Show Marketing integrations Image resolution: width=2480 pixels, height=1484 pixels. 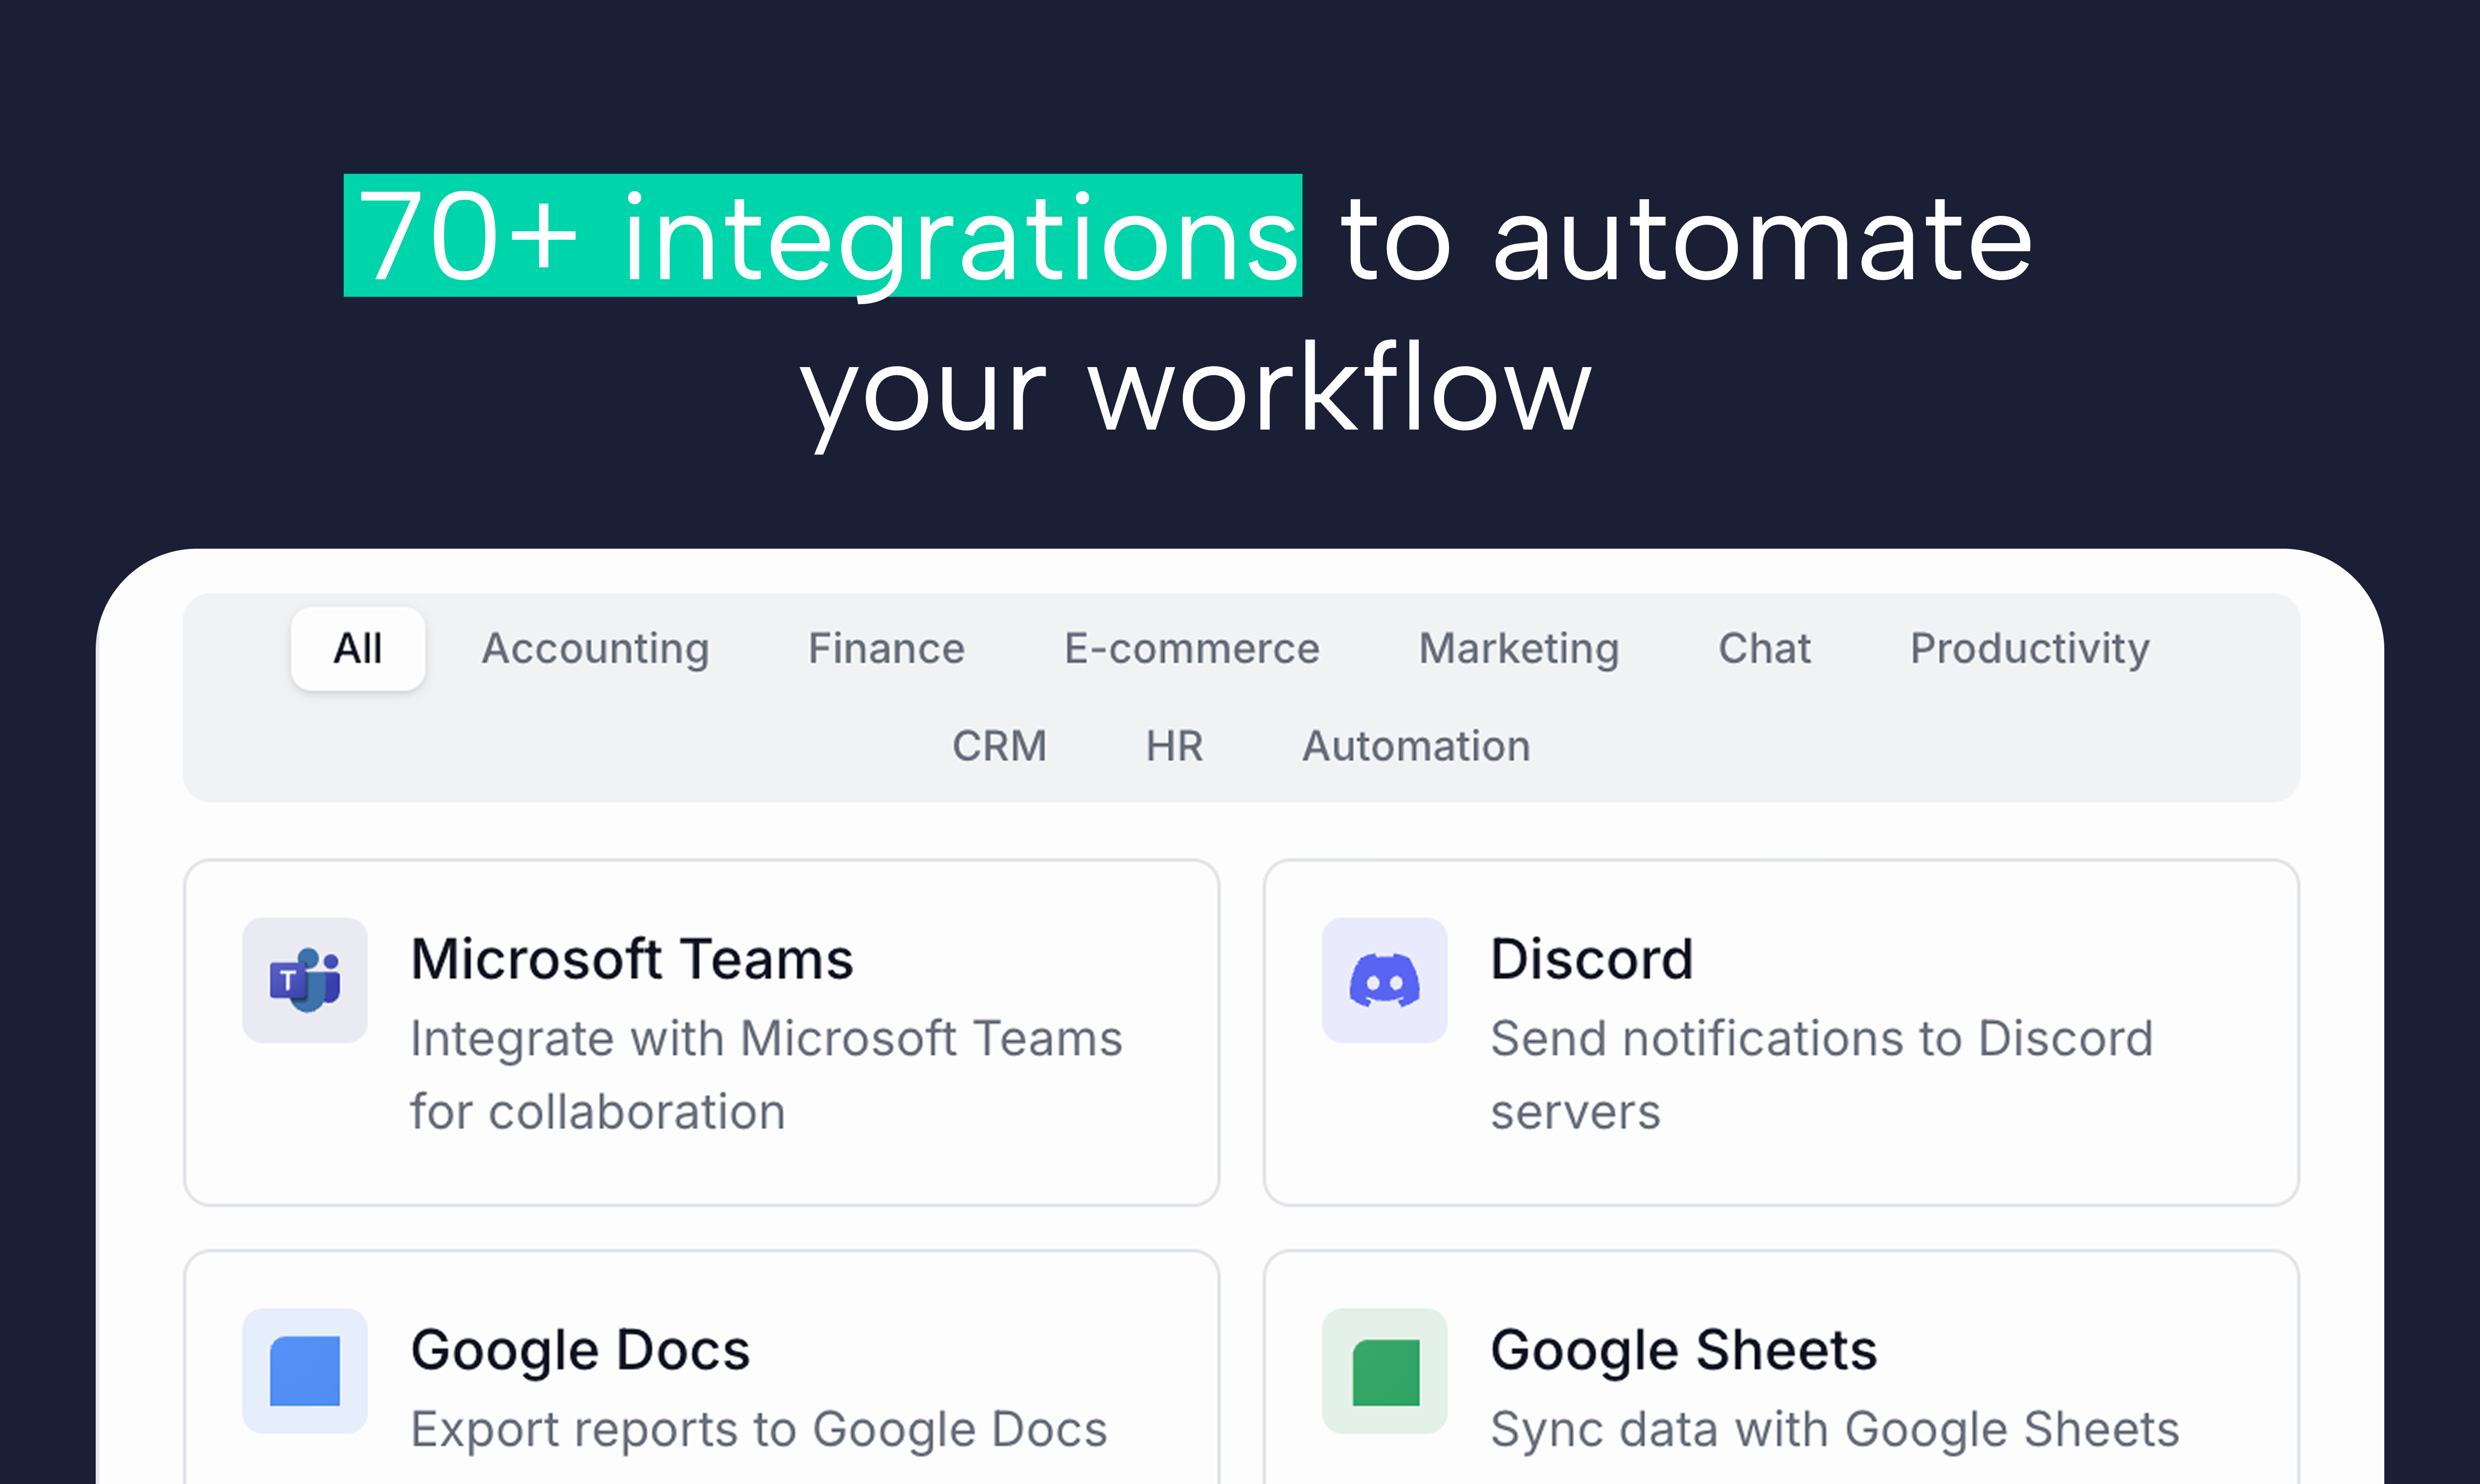pos(1519,649)
